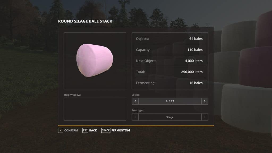Toggle FERMENTING in the bottom bar
Screen dimensions: 272x153
click(x=121, y=130)
